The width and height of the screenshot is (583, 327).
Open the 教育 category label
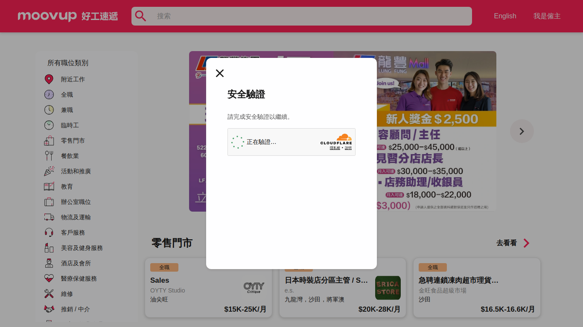[67, 186]
